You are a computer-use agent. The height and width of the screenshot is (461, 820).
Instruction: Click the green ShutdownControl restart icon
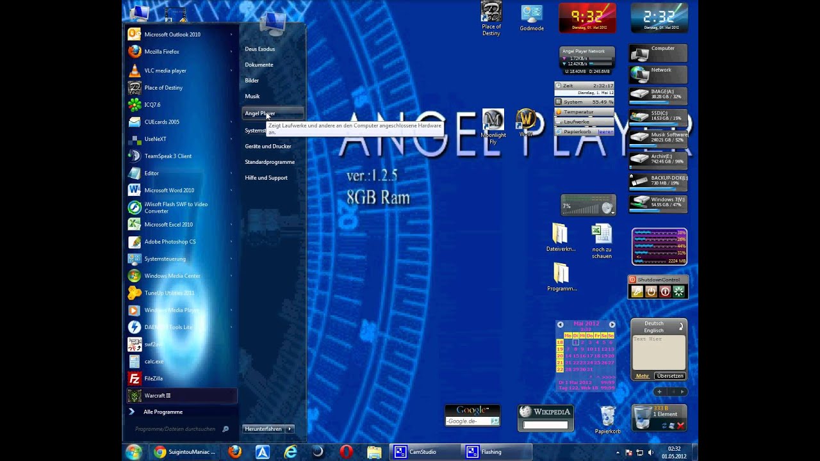[679, 291]
